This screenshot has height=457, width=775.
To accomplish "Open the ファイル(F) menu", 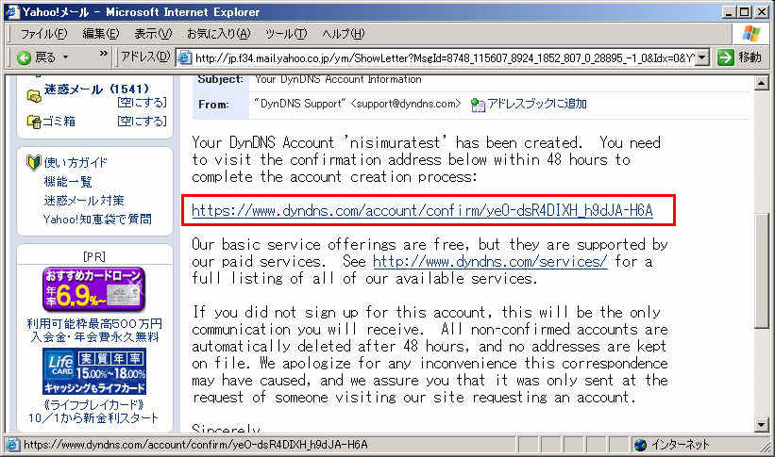I will [43, 34].
